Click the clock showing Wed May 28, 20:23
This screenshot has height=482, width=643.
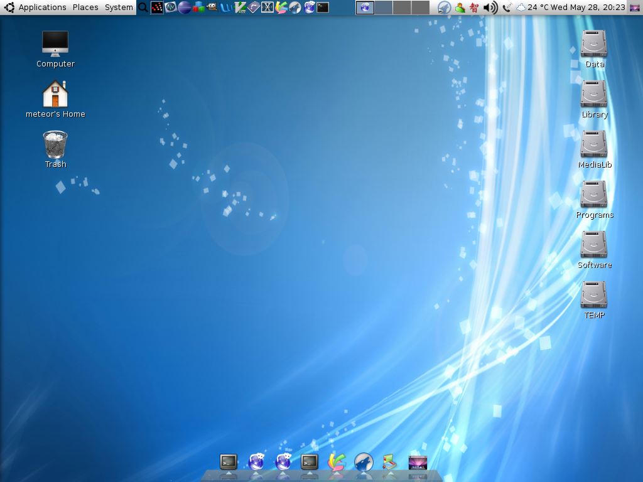coord(588,8)
